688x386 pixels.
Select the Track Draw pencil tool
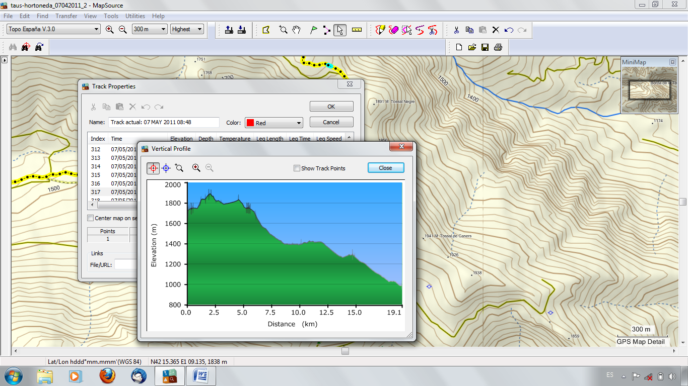(381, 30)
